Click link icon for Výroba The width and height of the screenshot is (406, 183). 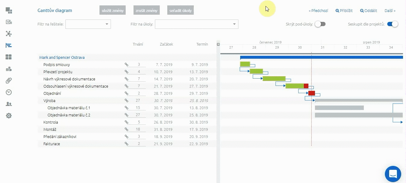[x=127, y=100]
